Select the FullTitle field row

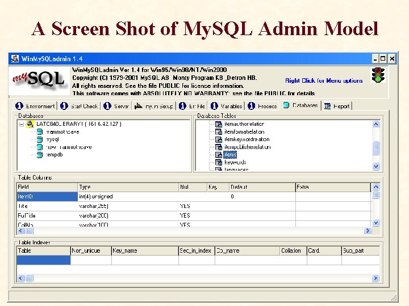click(x=194, y=216)
